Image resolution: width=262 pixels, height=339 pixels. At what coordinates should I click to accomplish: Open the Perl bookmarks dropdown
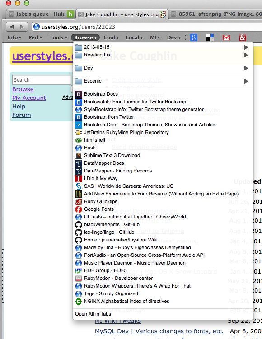pos(36,37)
